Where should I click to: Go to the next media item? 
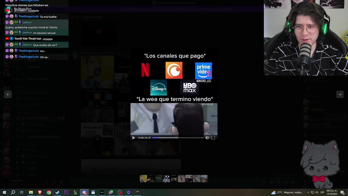click(x=340, y=94)
